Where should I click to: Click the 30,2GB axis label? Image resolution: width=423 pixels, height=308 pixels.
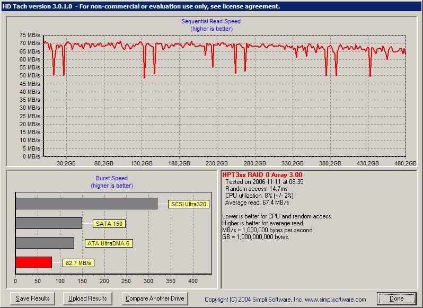point(66,163)
